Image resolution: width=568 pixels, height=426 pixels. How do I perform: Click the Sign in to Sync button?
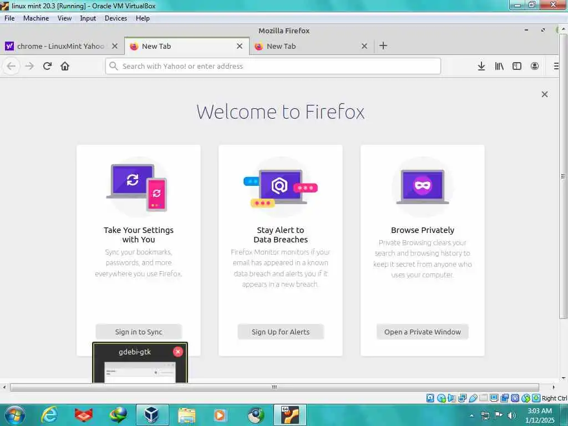pyautogui.click(x=139, y=332)
